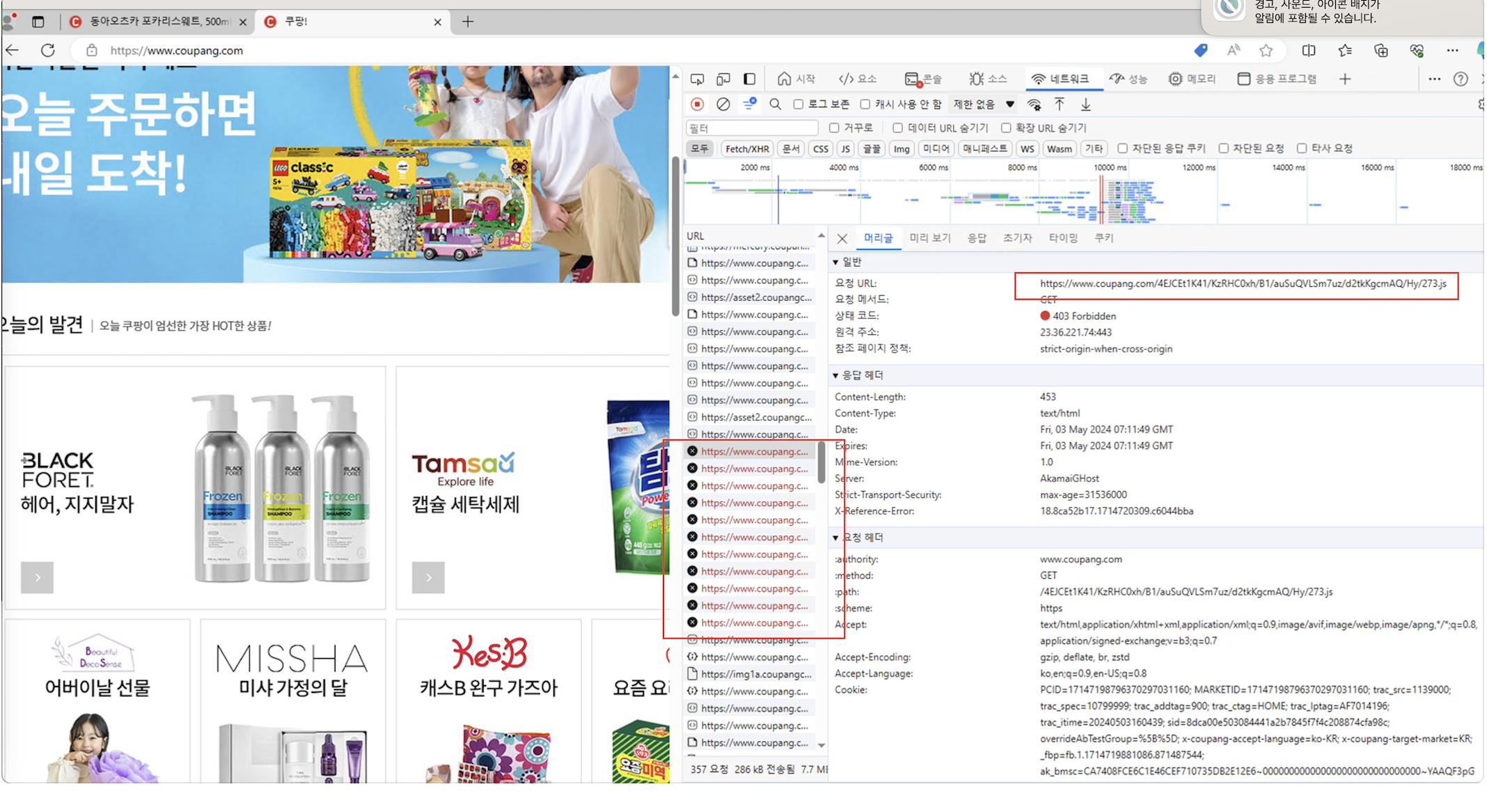Add another DevTools tool with plus icon
This screenshot has width=1487, height=805.
coord(1345,79)
